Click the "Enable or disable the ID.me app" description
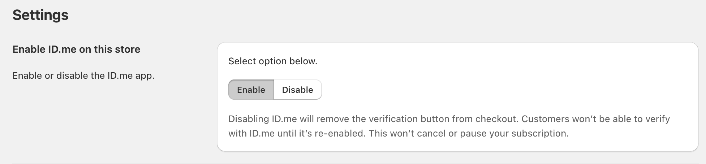The width and height of the screenshot is (706, 164). [x=83, y=75]
